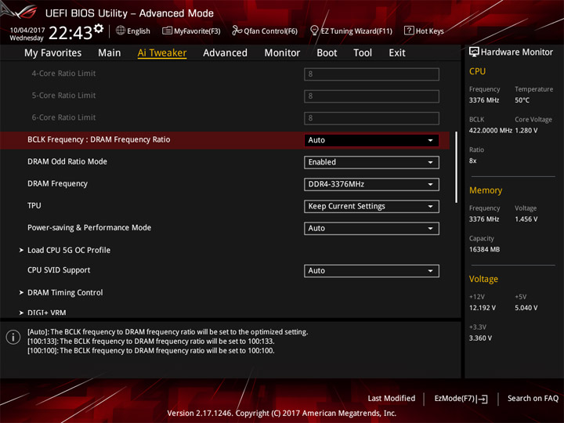Viewport: 564px width, 423px height.
Task: Click the MyFavorite list icon
Action: click(167, 31)
